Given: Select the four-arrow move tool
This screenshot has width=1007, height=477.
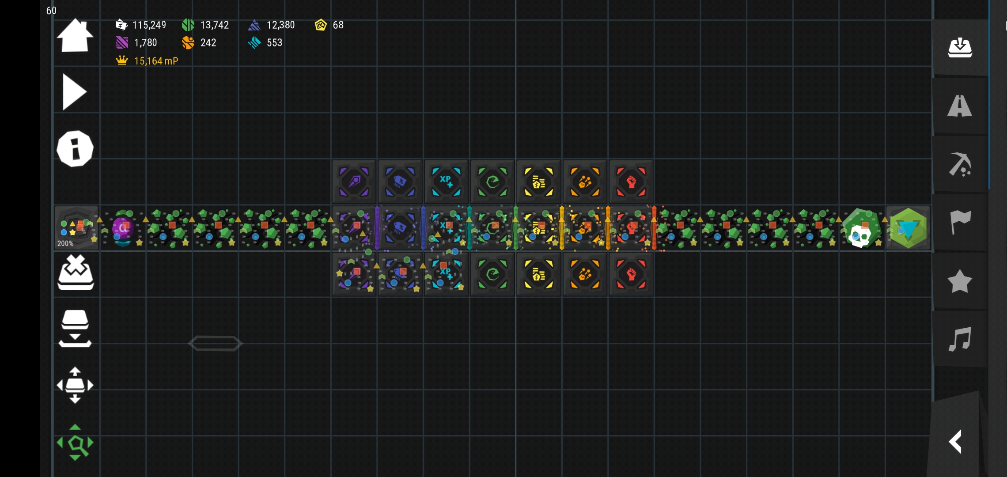Looking at the screenshot, I should pos(75,385).
